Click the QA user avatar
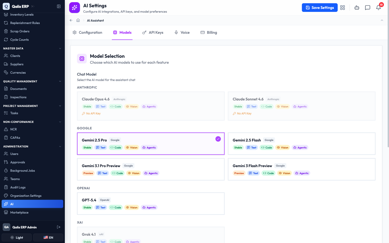This screenshot has height=243, width=389. [x=6, y=227]
